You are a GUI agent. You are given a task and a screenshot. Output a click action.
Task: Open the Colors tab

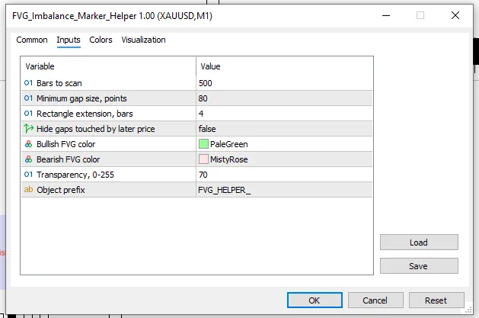101,40
